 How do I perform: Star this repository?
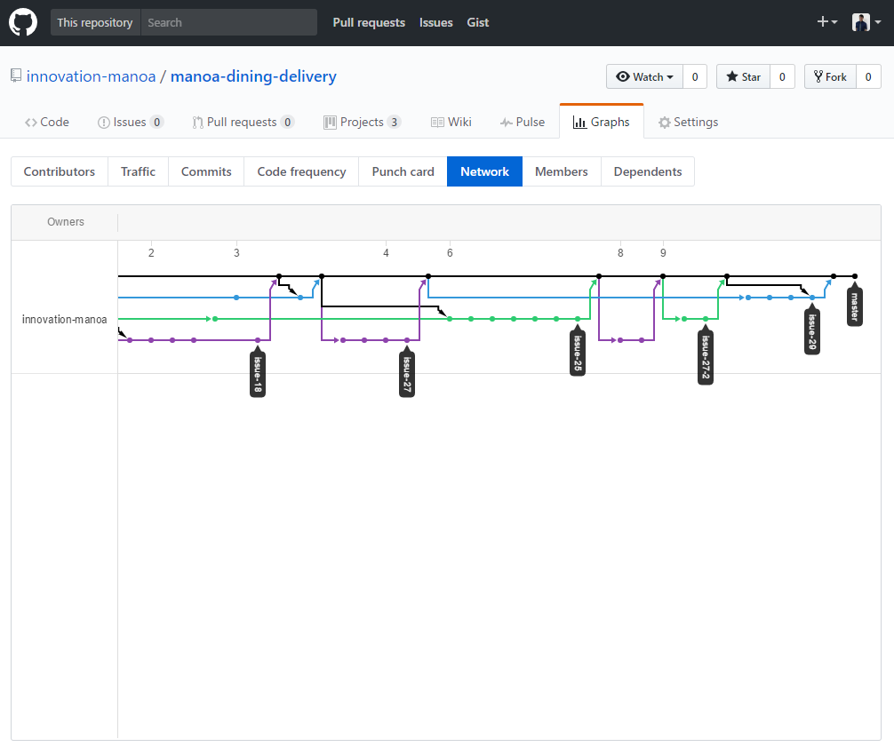[x=743, y=77]
